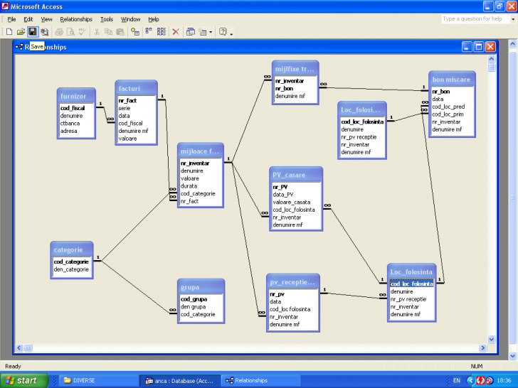The width and height of the screenshot is (518, 388).
Task: Expand the New Object dropdown arrow
Action: [x=211, y=33]
